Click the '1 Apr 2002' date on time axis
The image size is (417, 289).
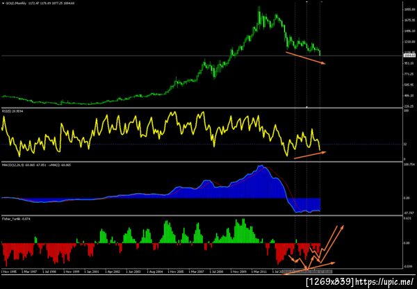pyautogui.click(x=113, y=272)
